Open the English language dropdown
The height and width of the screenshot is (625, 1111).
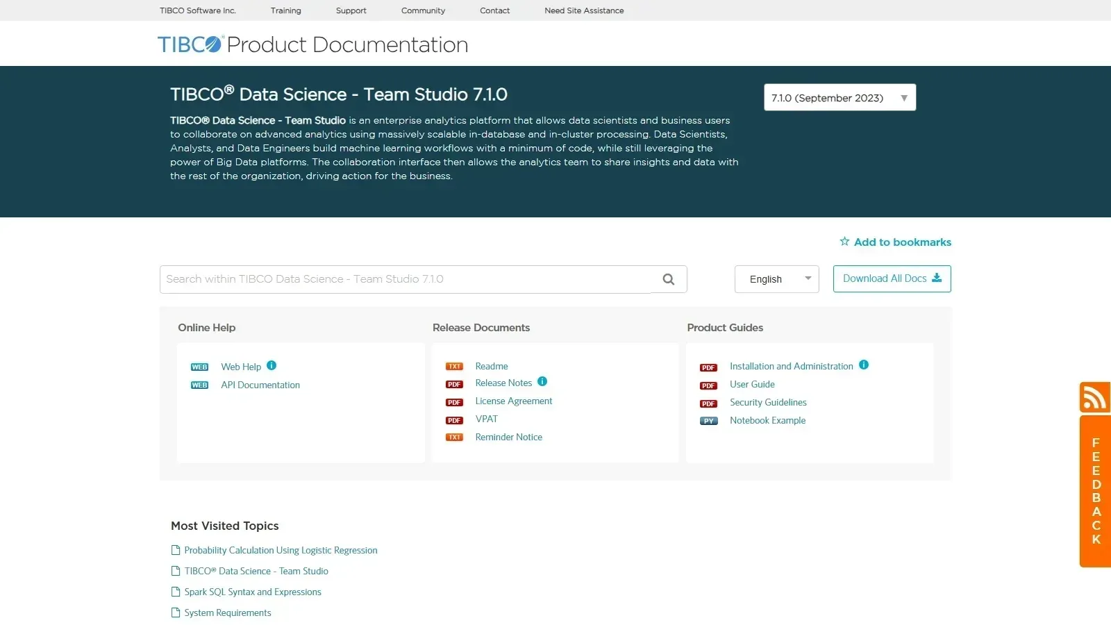point(776,279)
